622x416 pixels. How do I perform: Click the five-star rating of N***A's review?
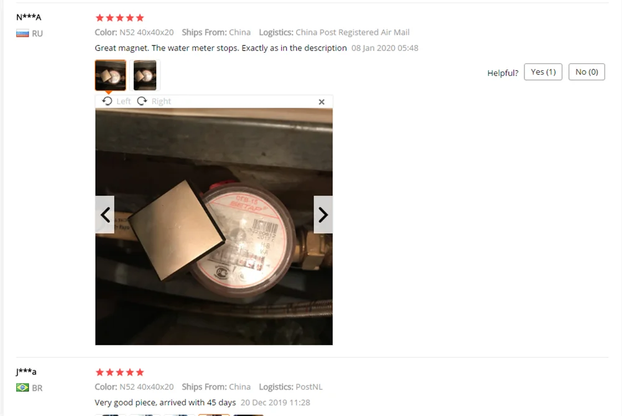(120, 18)
